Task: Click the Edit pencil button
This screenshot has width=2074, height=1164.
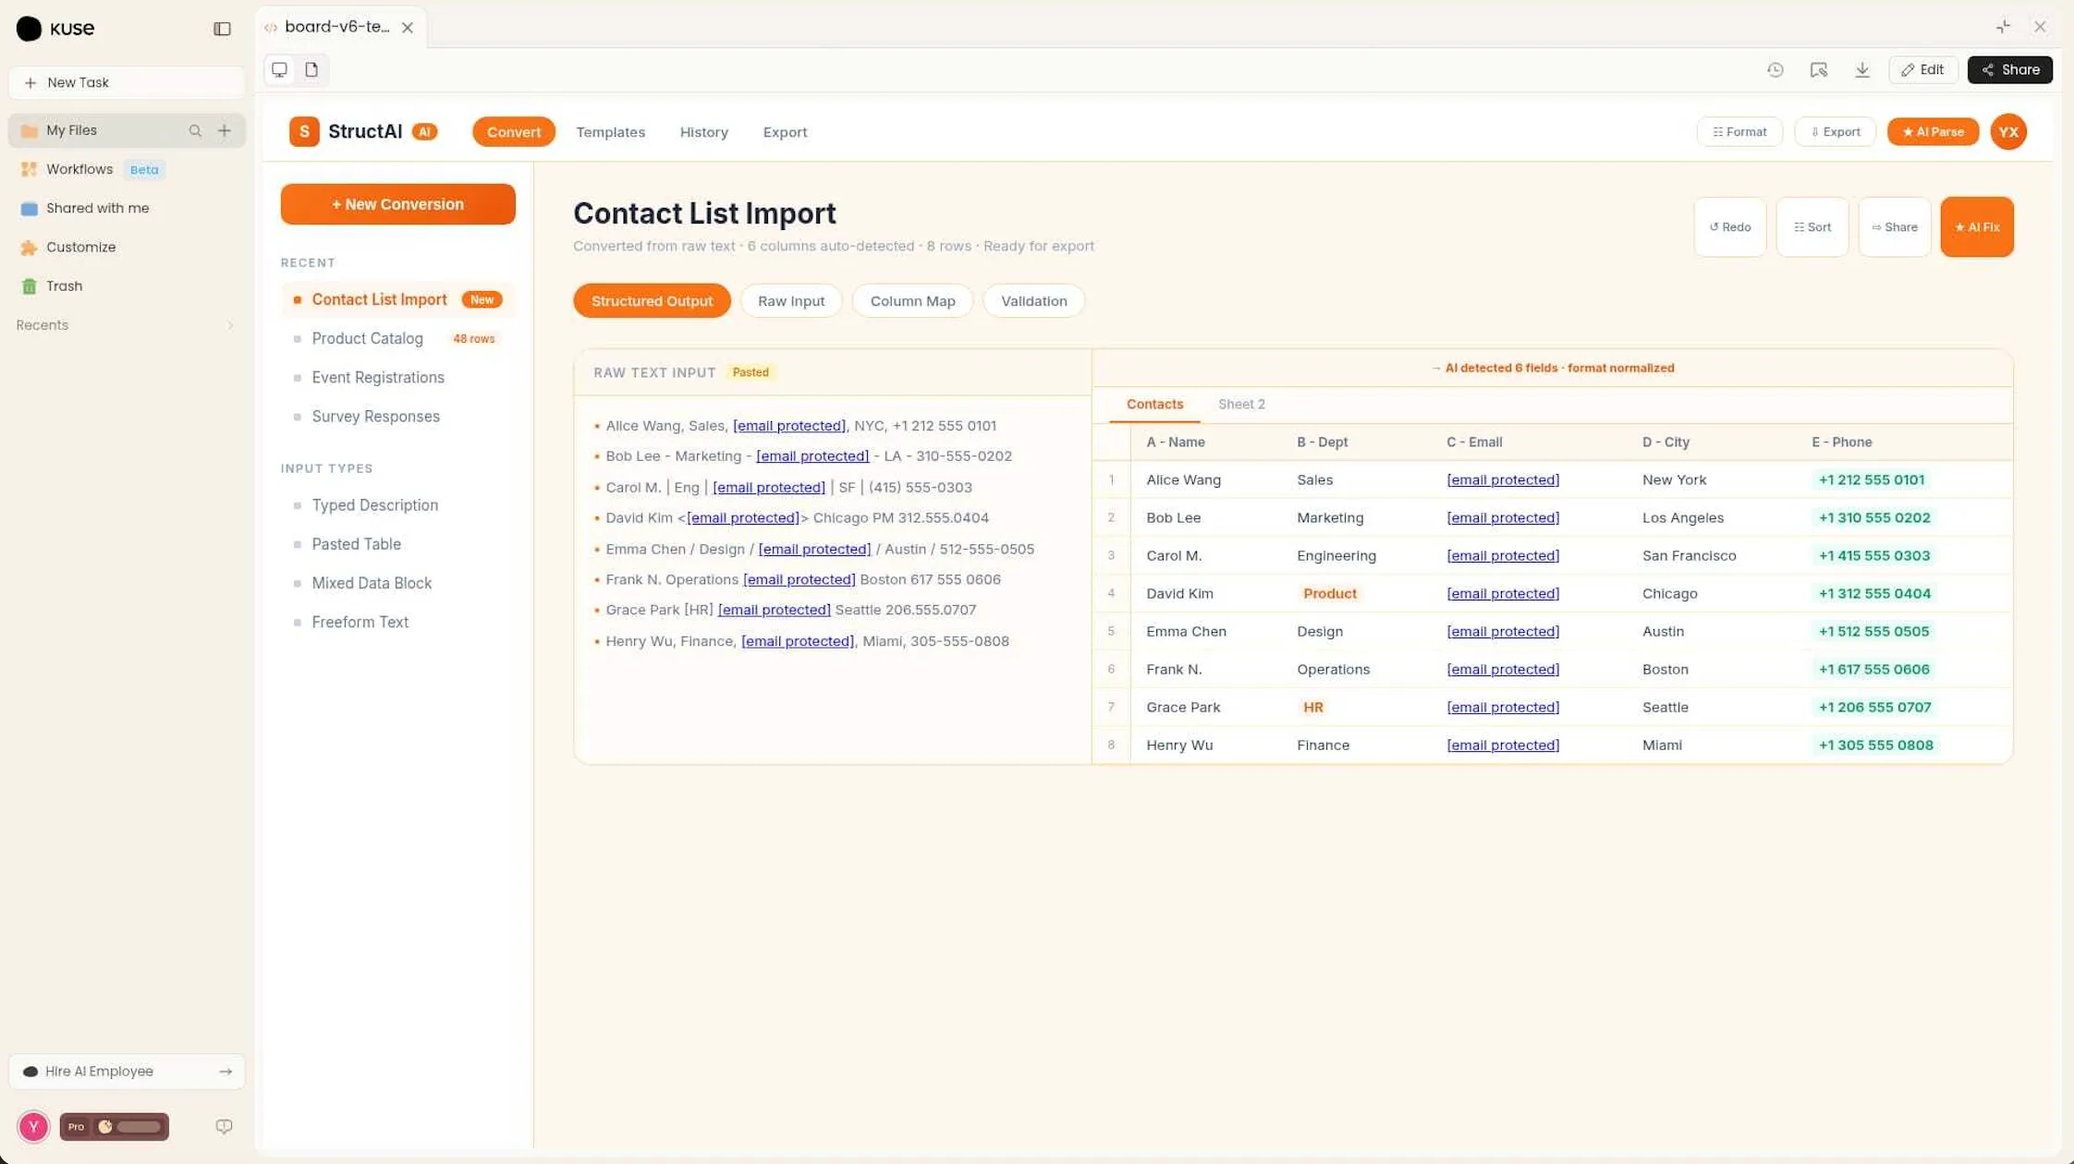Action: [1922, 69]
